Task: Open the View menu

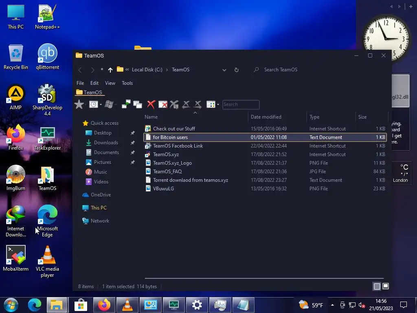Action: pyautogui.click(x=110, y=83)
